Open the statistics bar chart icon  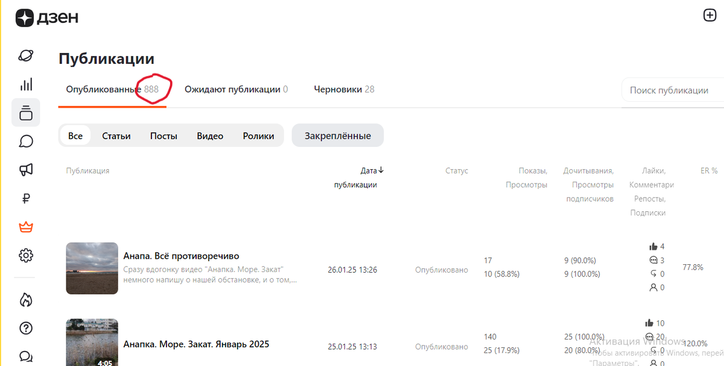pyautogui.click(x=26, y=84)
